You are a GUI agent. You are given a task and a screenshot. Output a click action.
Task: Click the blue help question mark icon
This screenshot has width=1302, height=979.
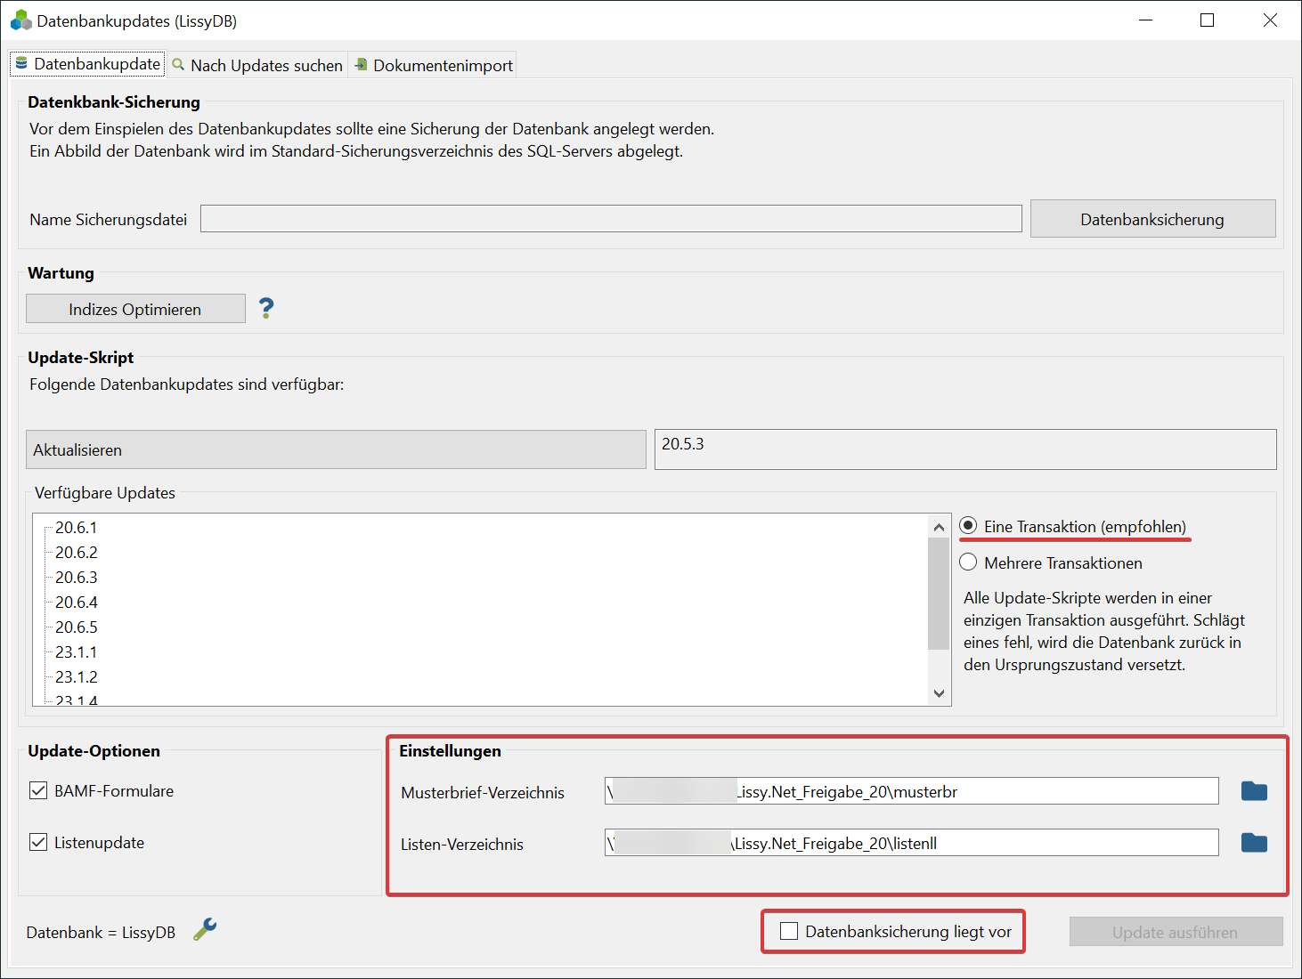tap(265, 309)
